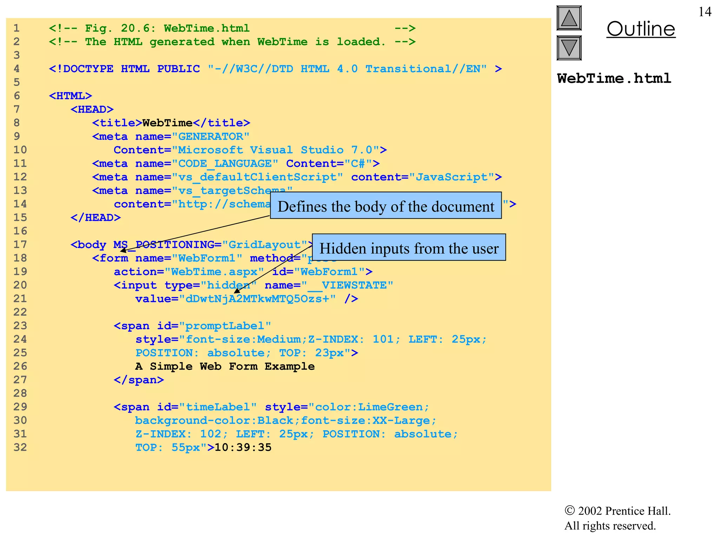Click the down arrow navigation button
719x539 pixels.
click(x=569, y=48)
